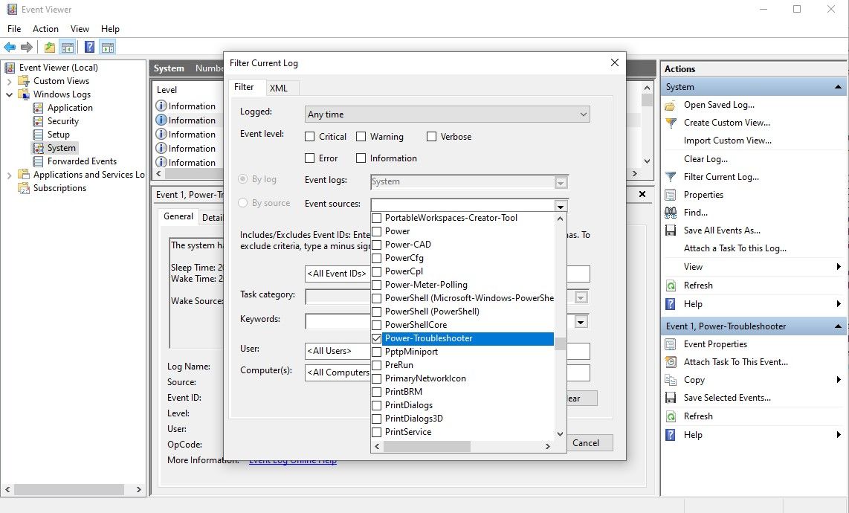Viewport: 849px width, 513px height.
Task: Click the Event Properties icon
Action: tap(671, 344)
